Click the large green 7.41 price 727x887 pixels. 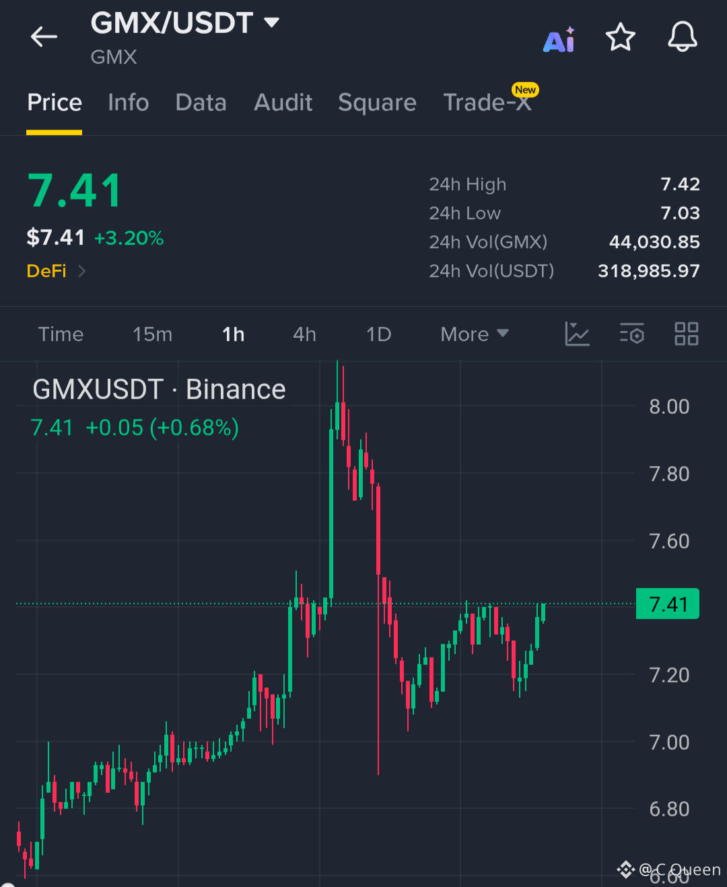[75, 190]
